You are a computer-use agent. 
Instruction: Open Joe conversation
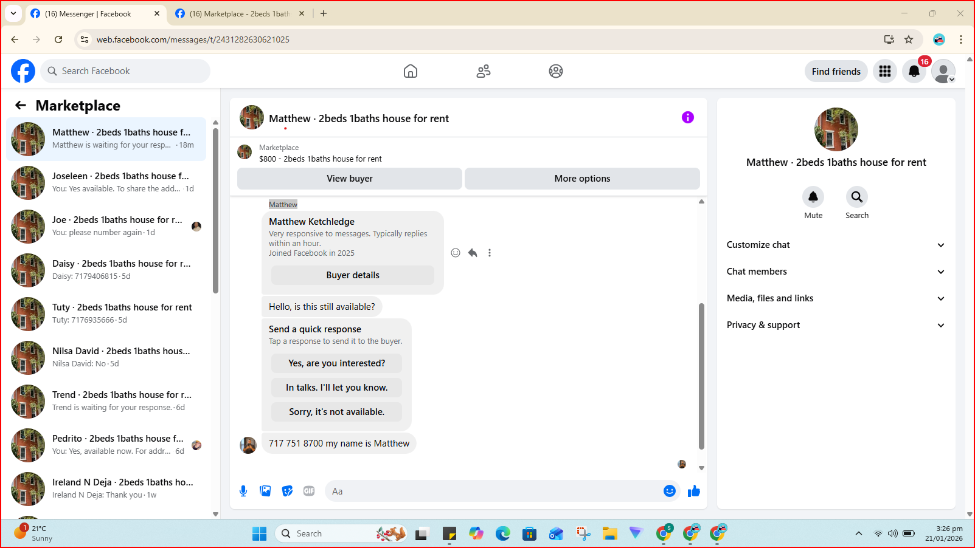(106, 227)
